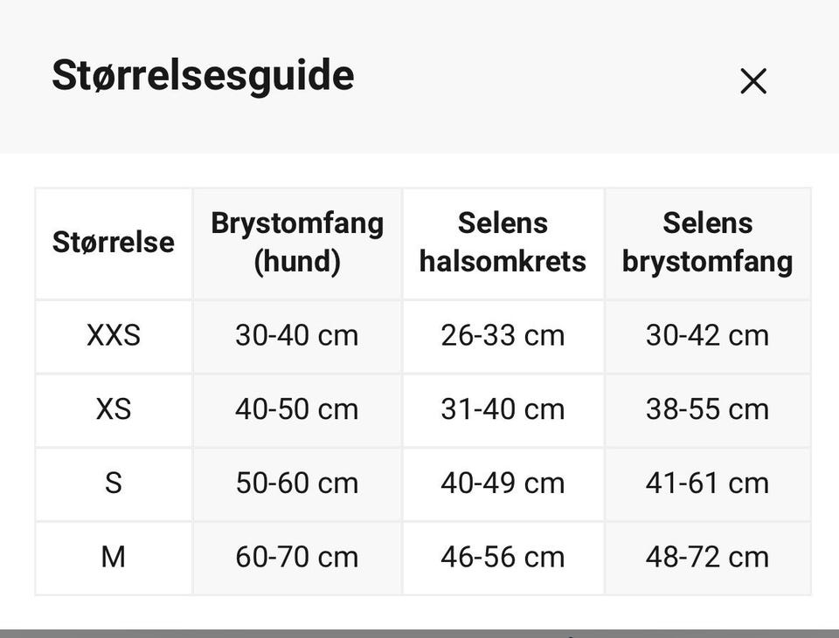Select the Selens brystomfang column header
839x638 pixels.
point(707,244)
